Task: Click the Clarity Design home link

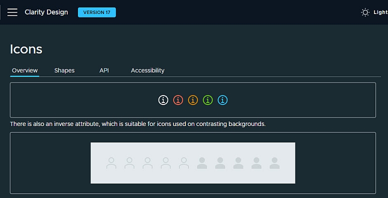Action: pyautogui.click(x=46, y=12)
